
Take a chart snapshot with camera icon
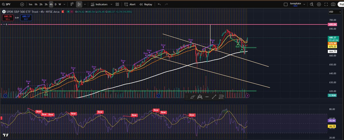click(x=333, y=4)
